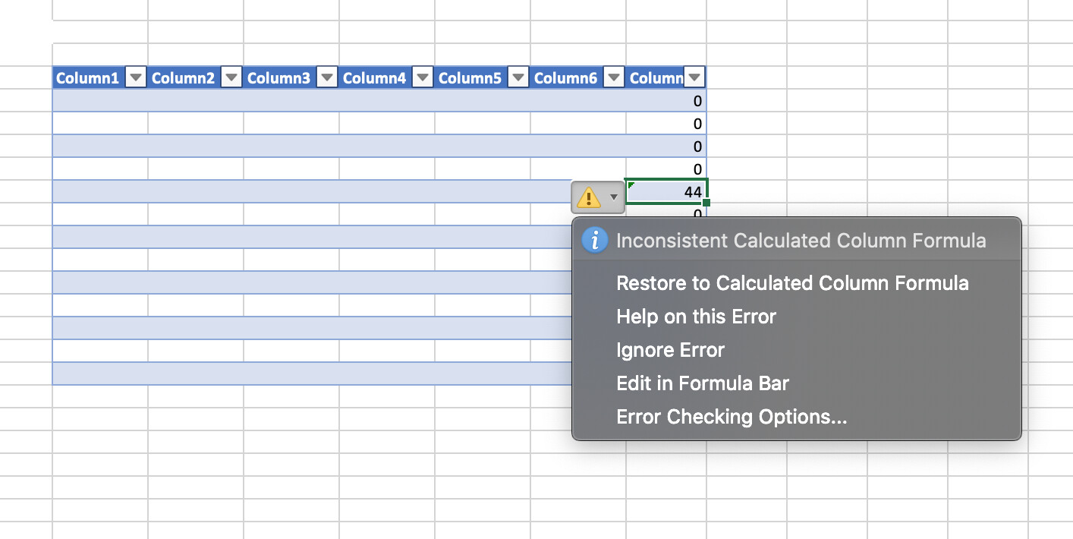Open the last column's filter dropdown
Image resolution: width=1073 pixels, height=539 pixels.
694,77
